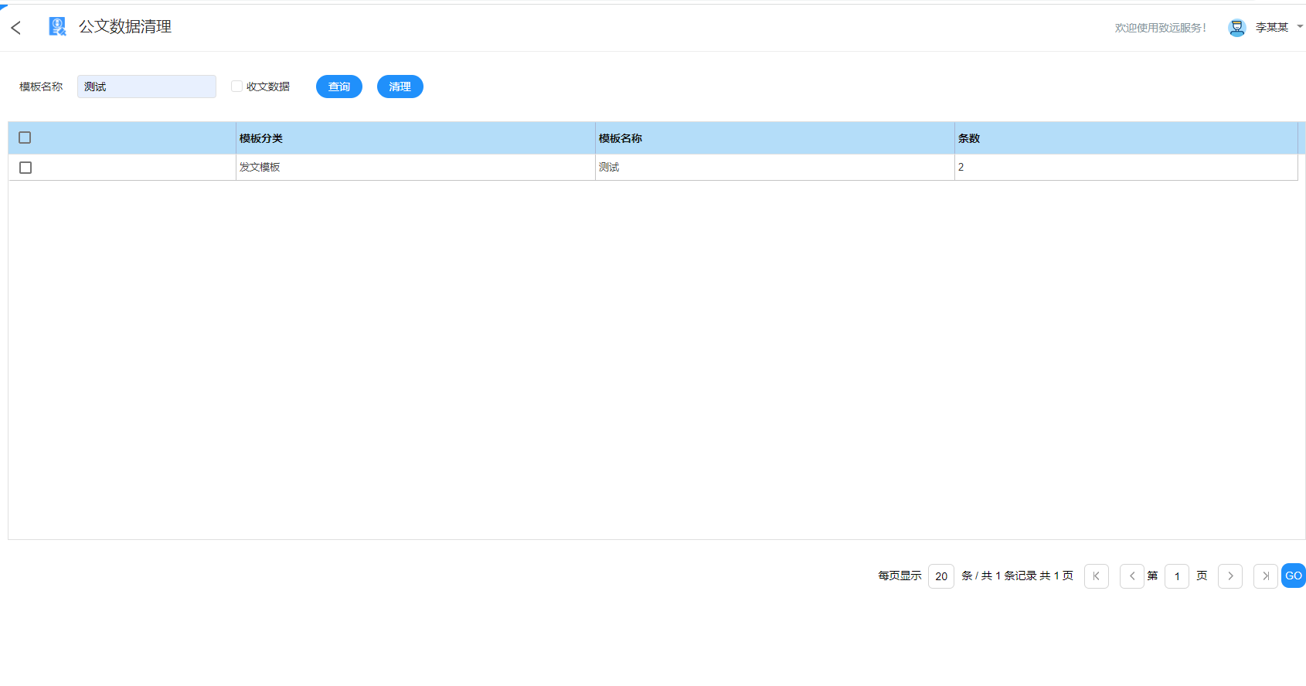Screen dimensions: 1306x686
Task: Select the 发文模板 row checkbox
Action: 26,168
